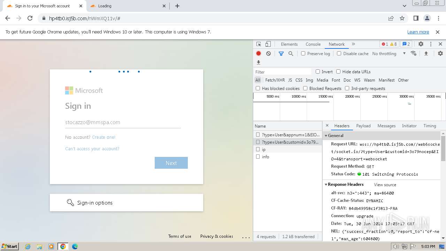Screen dimensions: 446x251
Task: Click the network Filter text box
Action: coord(283,72)
